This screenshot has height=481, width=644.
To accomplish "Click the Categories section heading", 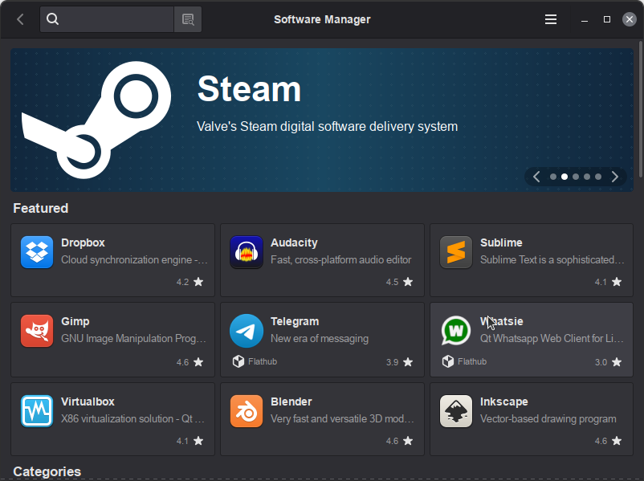I will [x=47, y=471].
